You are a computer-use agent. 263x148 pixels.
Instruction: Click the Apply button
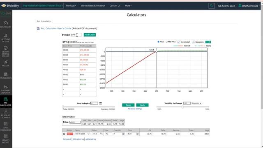pyautogui.click(x=142, y=105)
